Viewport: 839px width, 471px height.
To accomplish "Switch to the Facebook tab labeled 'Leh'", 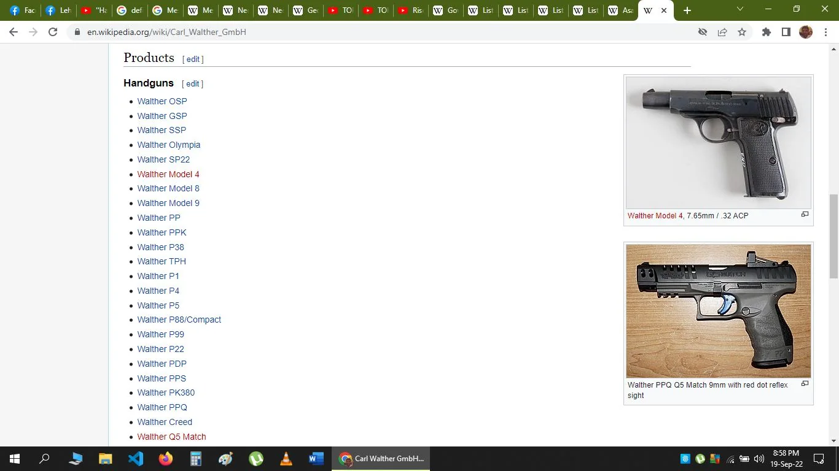I will [x=58, y=10].
